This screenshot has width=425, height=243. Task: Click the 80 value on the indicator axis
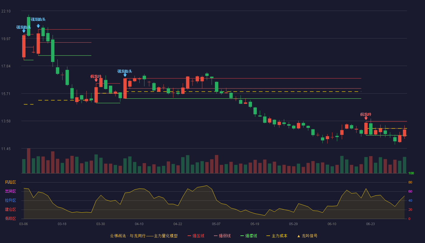[x=410, y=182]
